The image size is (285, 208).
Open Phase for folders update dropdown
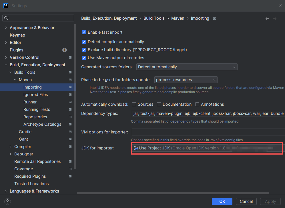point(186,80)
